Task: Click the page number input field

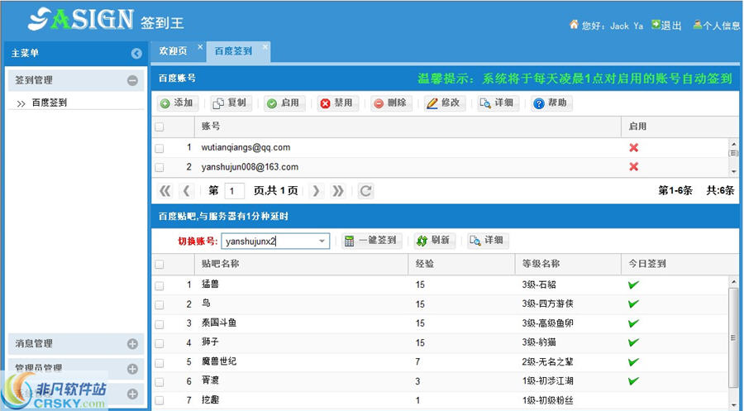Action: pos(235,191)
